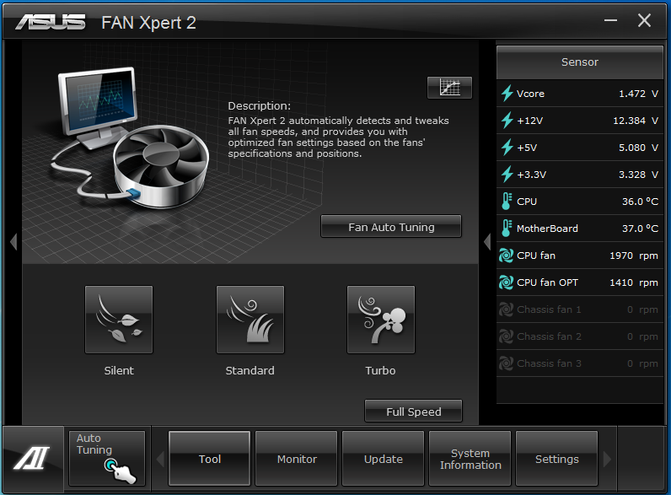Click the FAN Xpert 2 title text
This screenshot has width=671, height=495.
pos(148,23)
